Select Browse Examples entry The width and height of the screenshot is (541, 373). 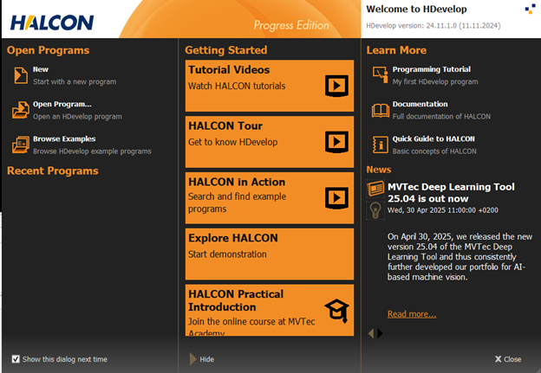click(64, 138)
